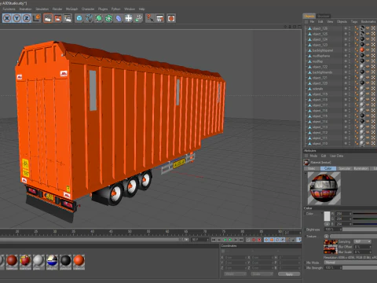
Task: Open the Animation menu
Action: pos(25,9)
